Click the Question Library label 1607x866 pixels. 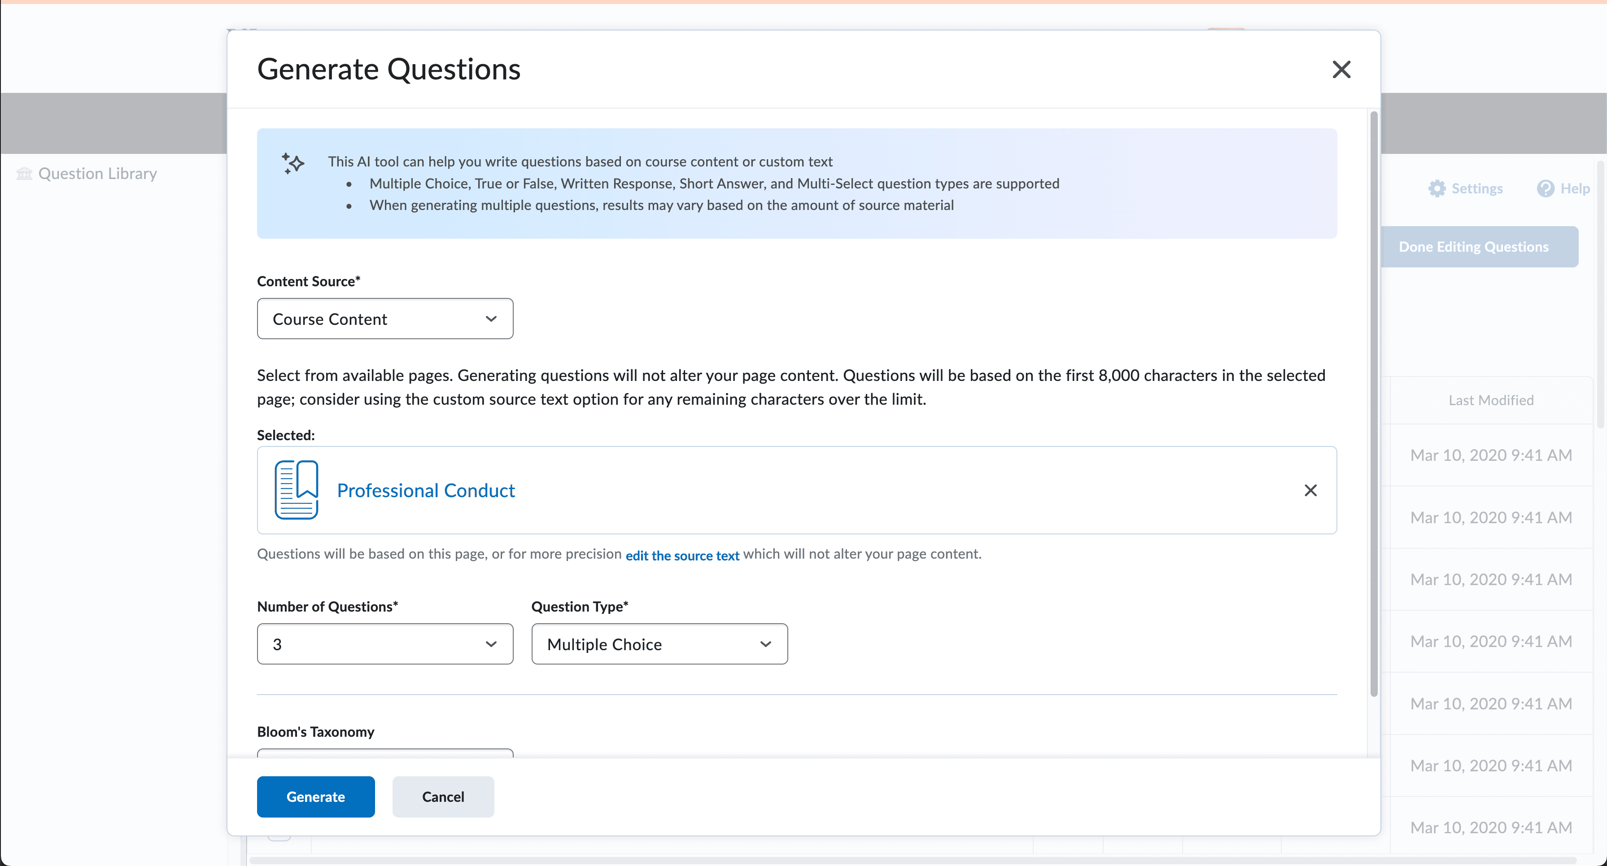coord(97,174)
